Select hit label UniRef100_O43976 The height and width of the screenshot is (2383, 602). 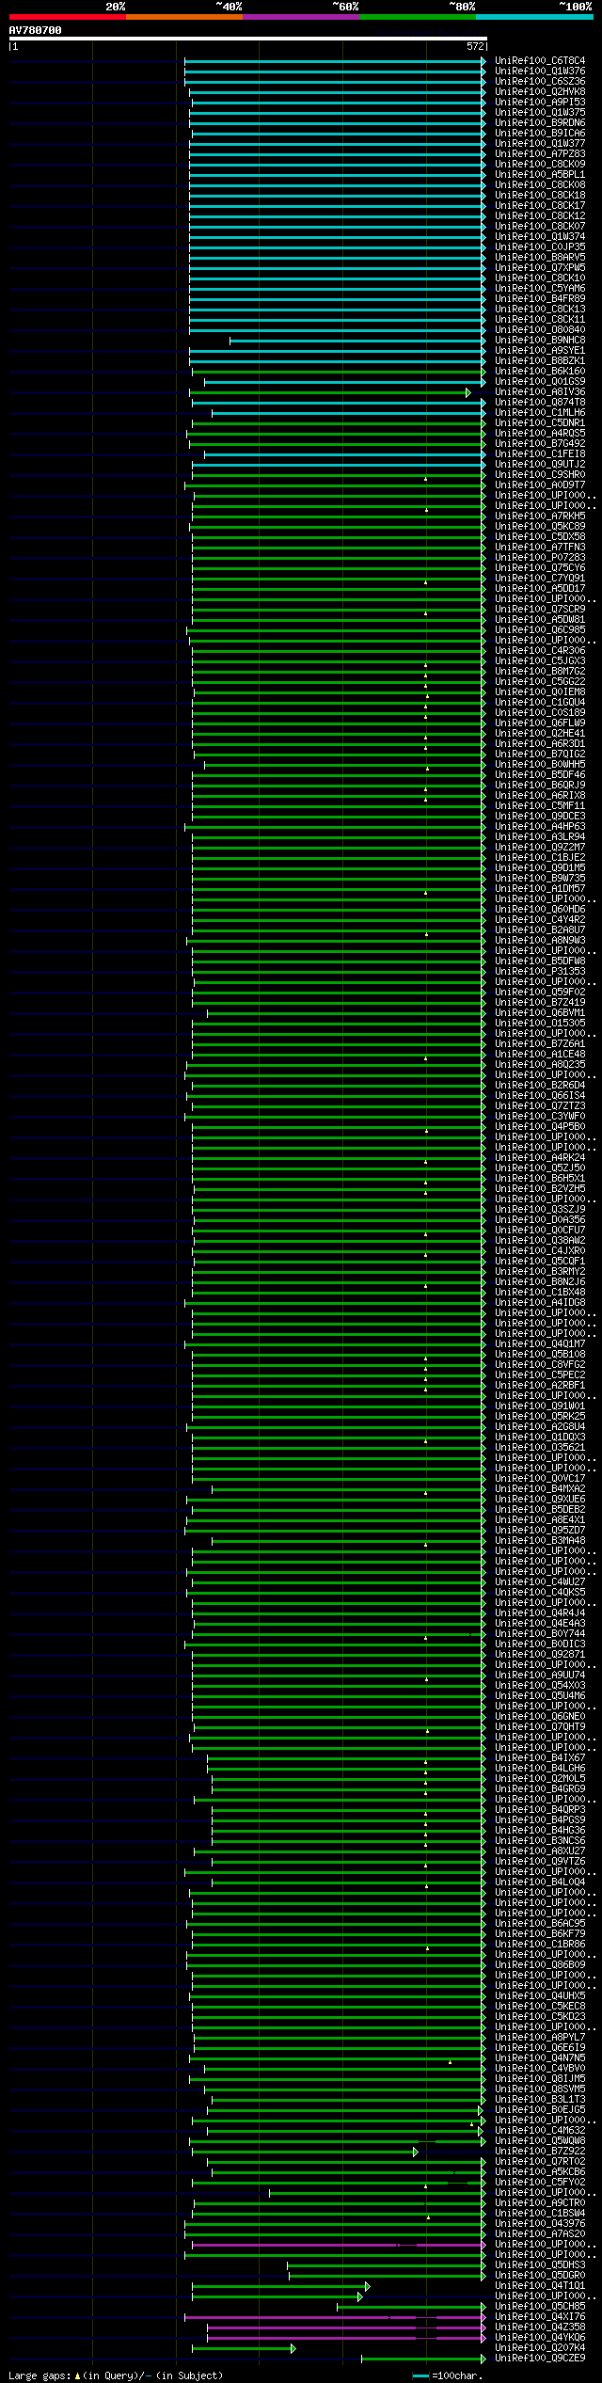pyautogui.click(x=540, y=2224)
